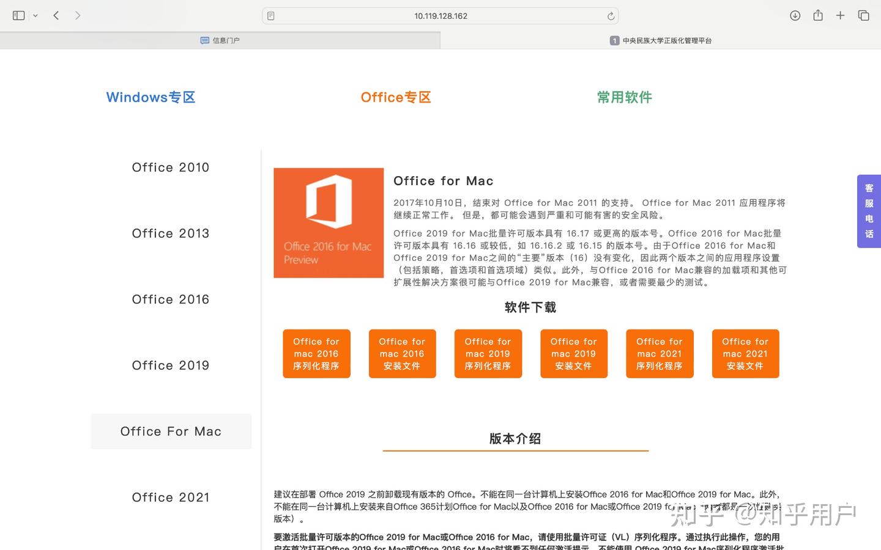Select Office 2021 in the sidebar
The width and height of the screenshot is (881, 550).
coord(171,497)
